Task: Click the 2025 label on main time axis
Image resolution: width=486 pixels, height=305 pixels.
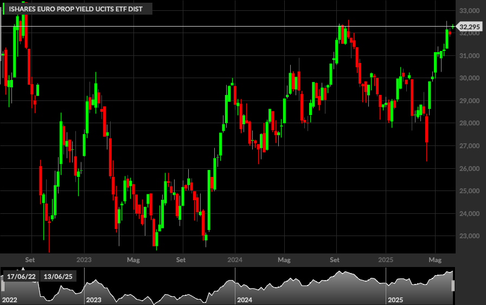Action: [x=386, y=260]
